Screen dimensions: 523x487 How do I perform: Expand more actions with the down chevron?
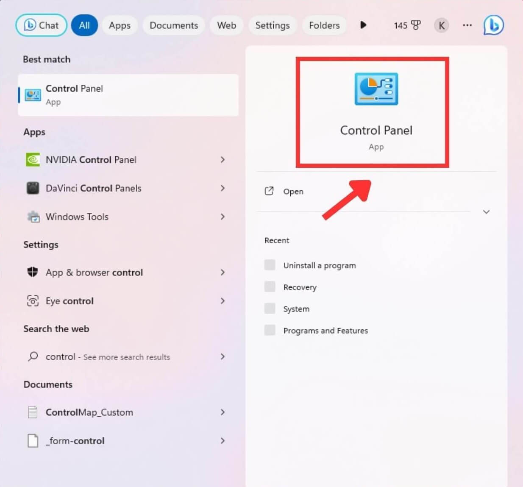[486, 212]
